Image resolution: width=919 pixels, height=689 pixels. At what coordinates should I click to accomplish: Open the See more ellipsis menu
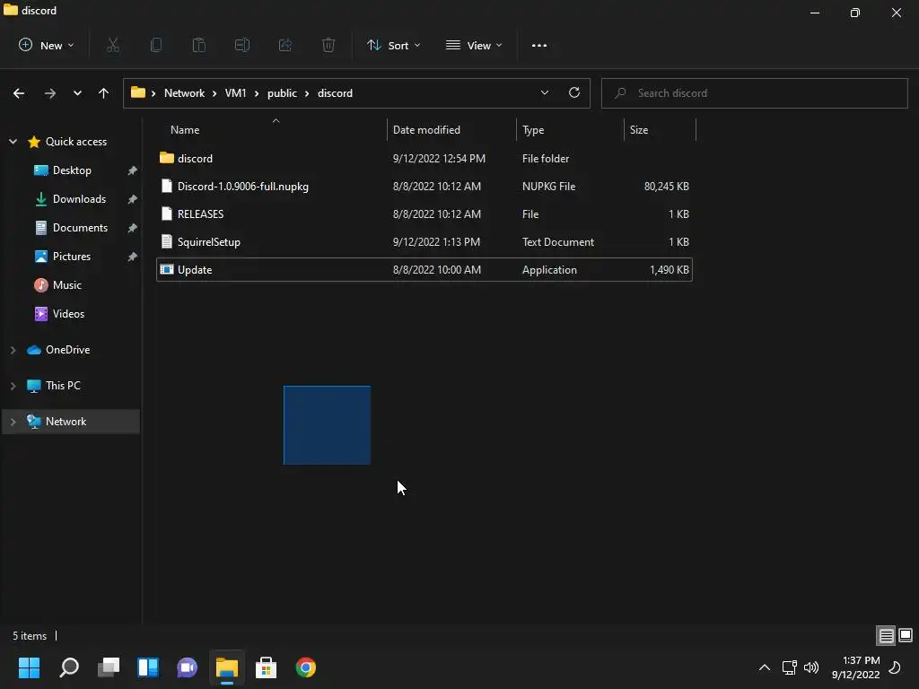(539, 45)
